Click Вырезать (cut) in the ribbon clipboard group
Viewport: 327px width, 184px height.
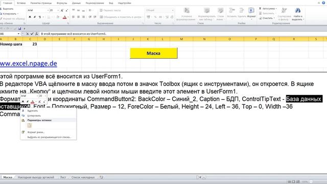[7, 9]
